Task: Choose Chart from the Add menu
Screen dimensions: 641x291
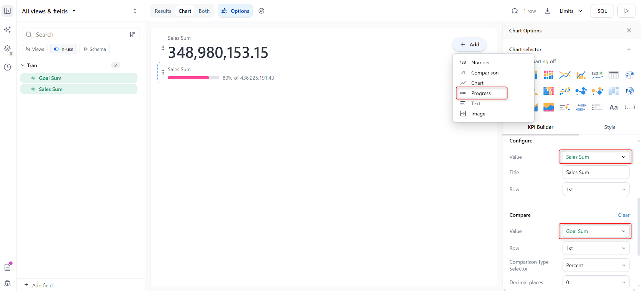Action: pyautogui.click(x=493, y=83)
